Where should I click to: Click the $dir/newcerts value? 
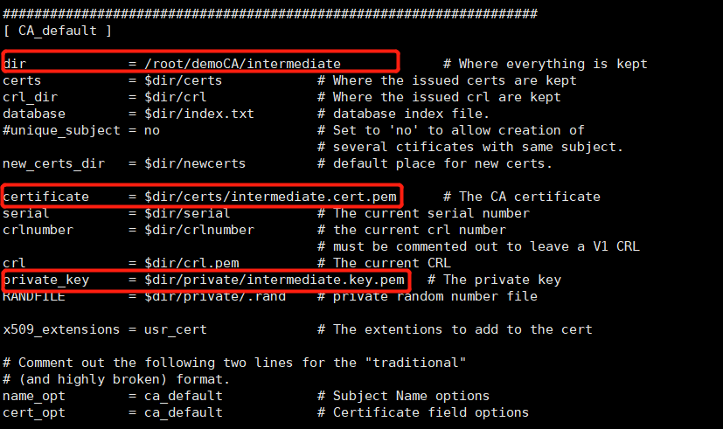coord(195,163)
